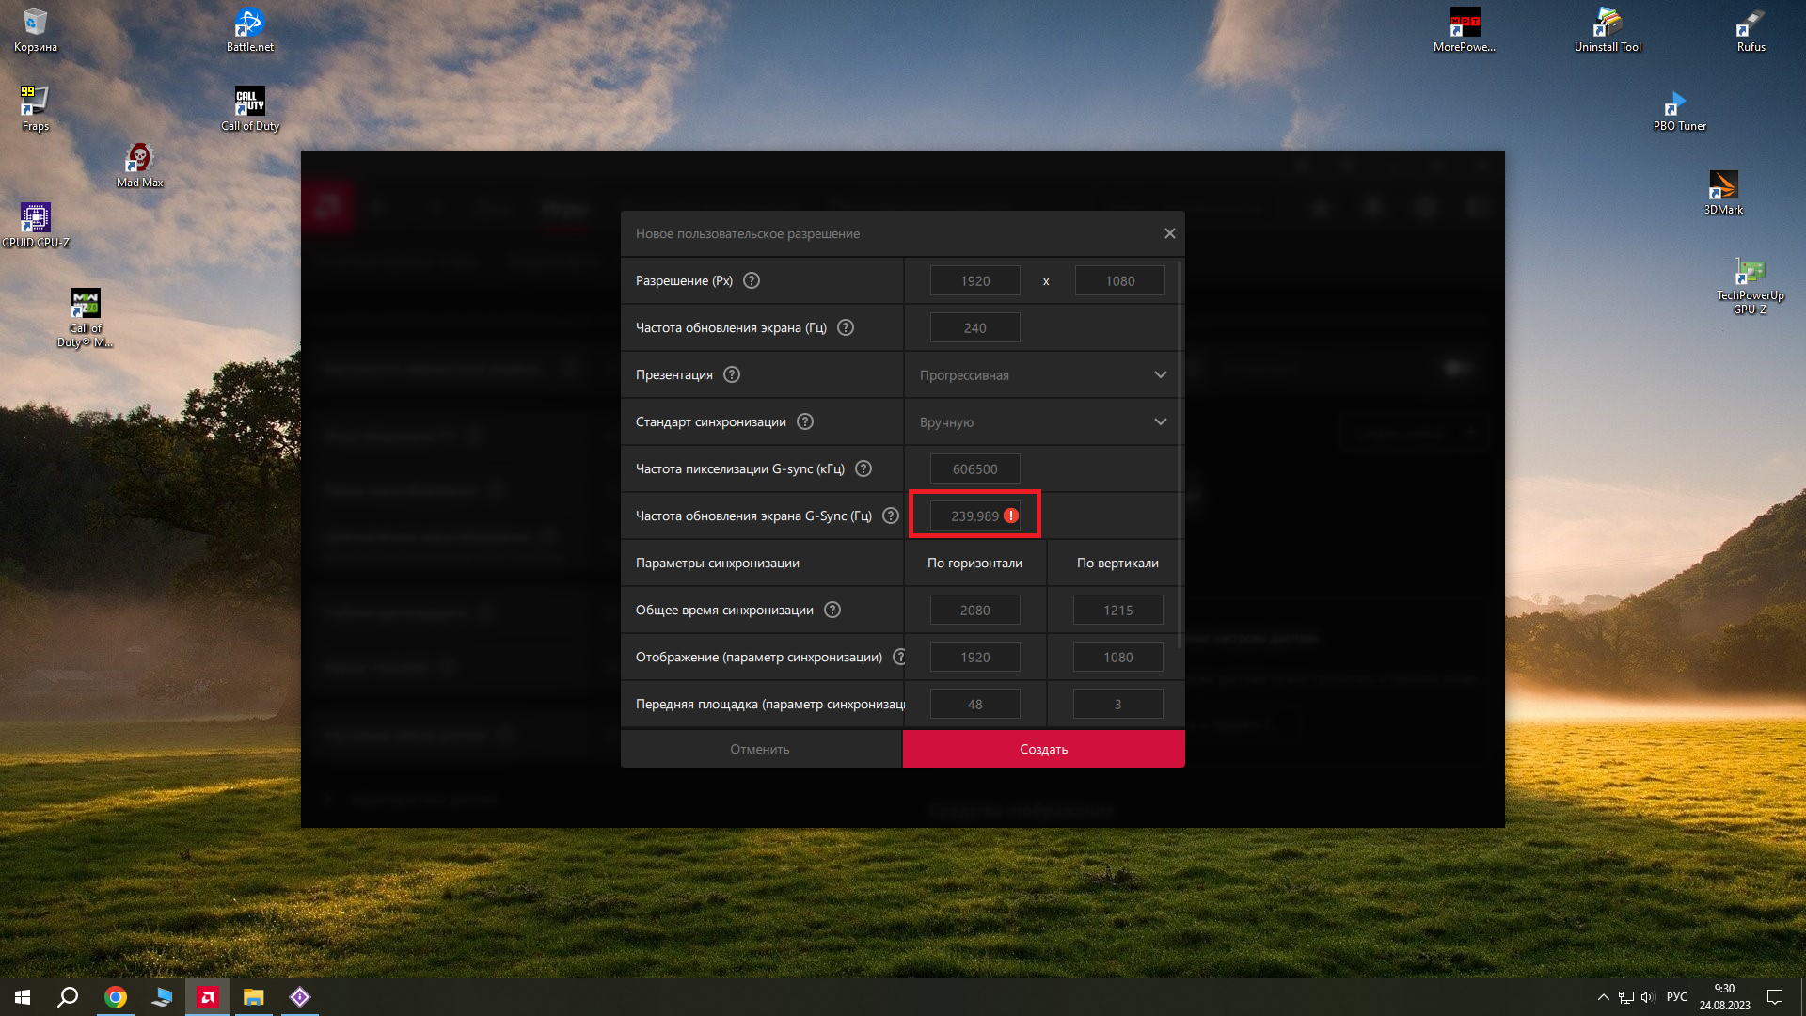The height and width of the screenshot is (1016, 1806).
Task: Click help icon next to Презентация
Action: tap(732, 374)
